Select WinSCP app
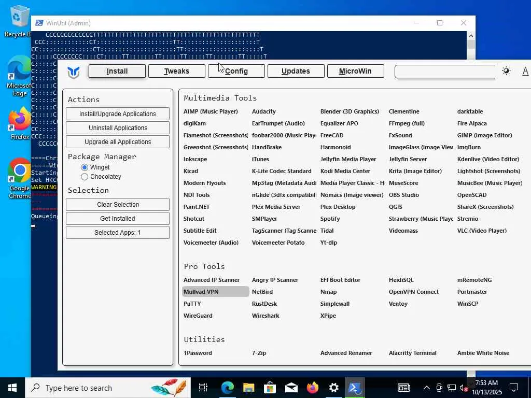 (468, 304)
